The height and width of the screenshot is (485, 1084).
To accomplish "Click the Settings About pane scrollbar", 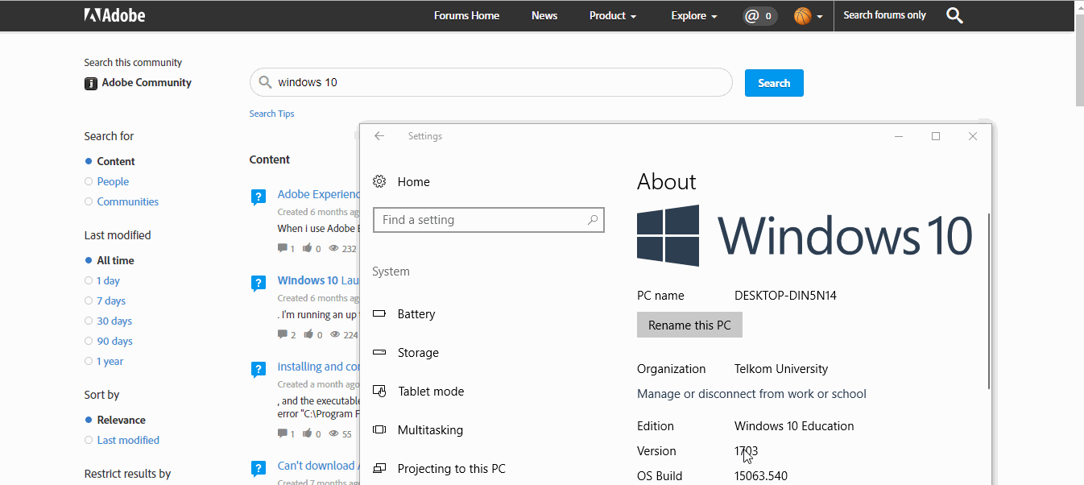I will [989, 301].
